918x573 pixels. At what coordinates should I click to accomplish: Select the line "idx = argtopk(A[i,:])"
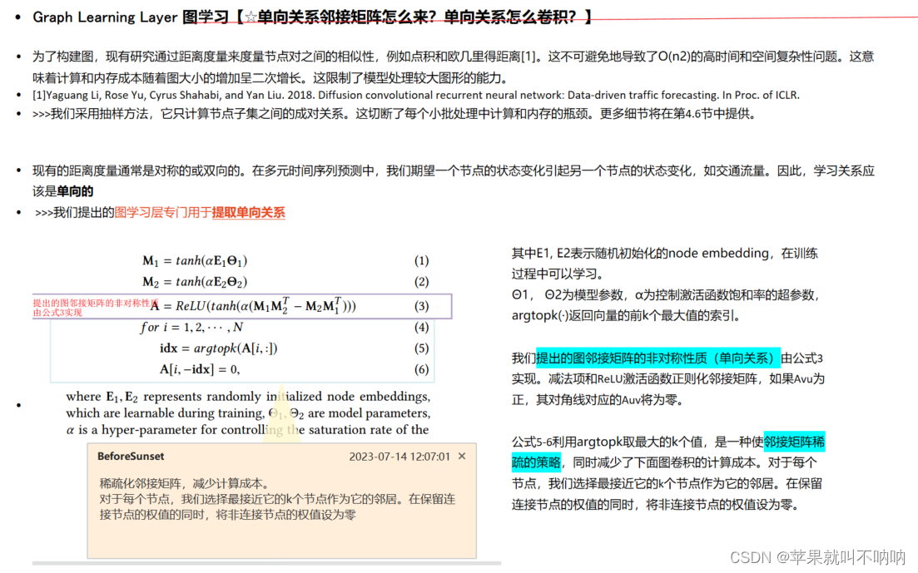pyautogui.click(x=218, y=348)
